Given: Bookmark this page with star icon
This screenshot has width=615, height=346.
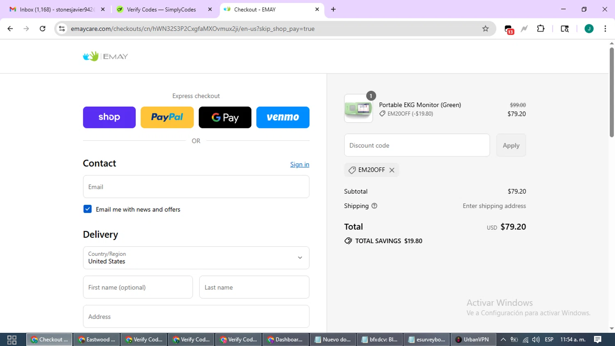Looking at the screenshot, I should point(485,29).
